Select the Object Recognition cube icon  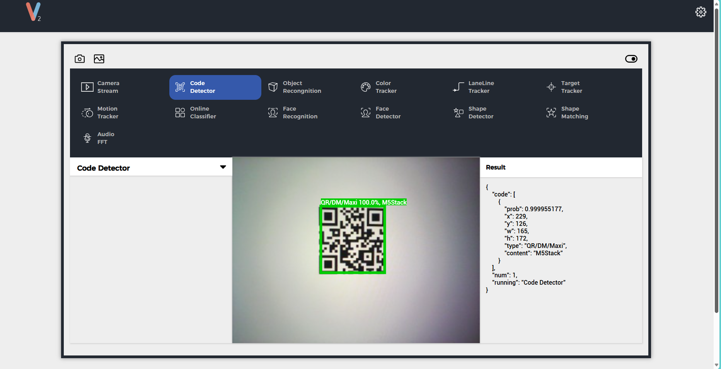pos(273,87)
